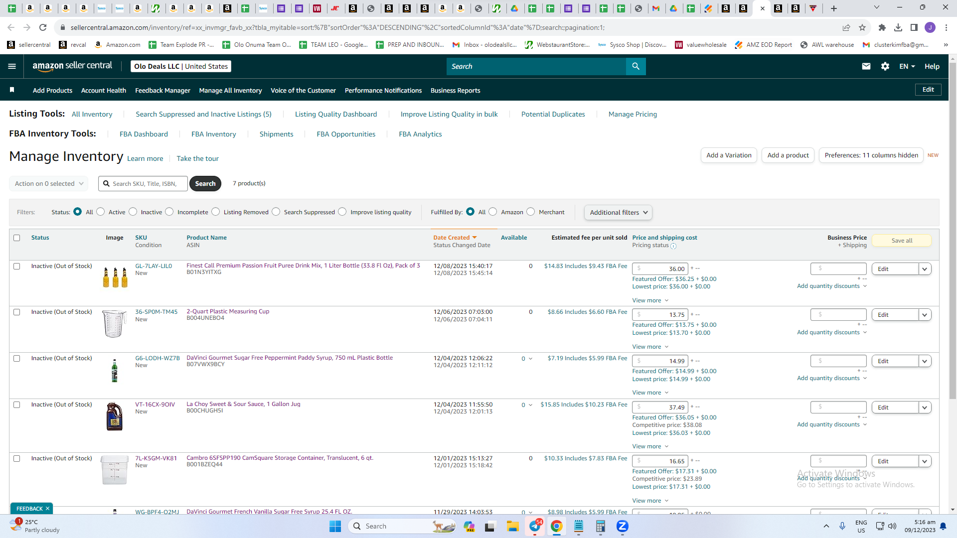Viewport: 957px width, 538px height.
Task: Bookmark this page with the star icon
Action: (x=862, y=27)
